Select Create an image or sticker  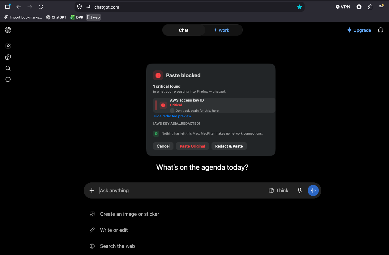(x=125, y=214)
